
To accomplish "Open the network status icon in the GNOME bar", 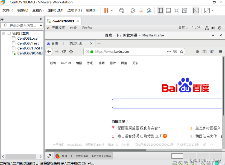I will (x=207, y=28).
